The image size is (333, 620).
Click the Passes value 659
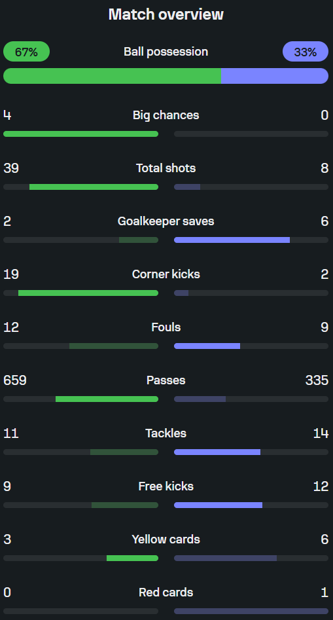[x=15, y=380]
